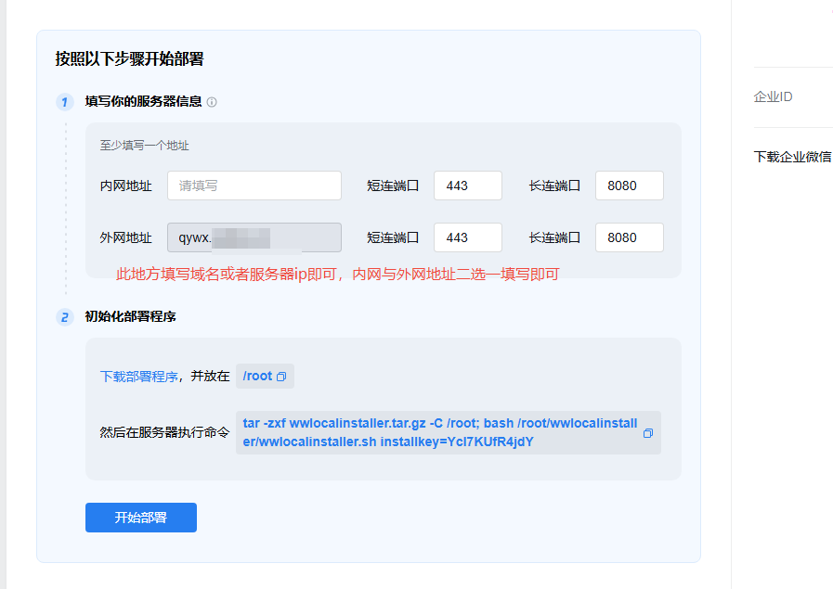The width and height of the screenshot is (833, 589).
Task: Click the tar -zxf command text block
Action: tap(440, 433)
